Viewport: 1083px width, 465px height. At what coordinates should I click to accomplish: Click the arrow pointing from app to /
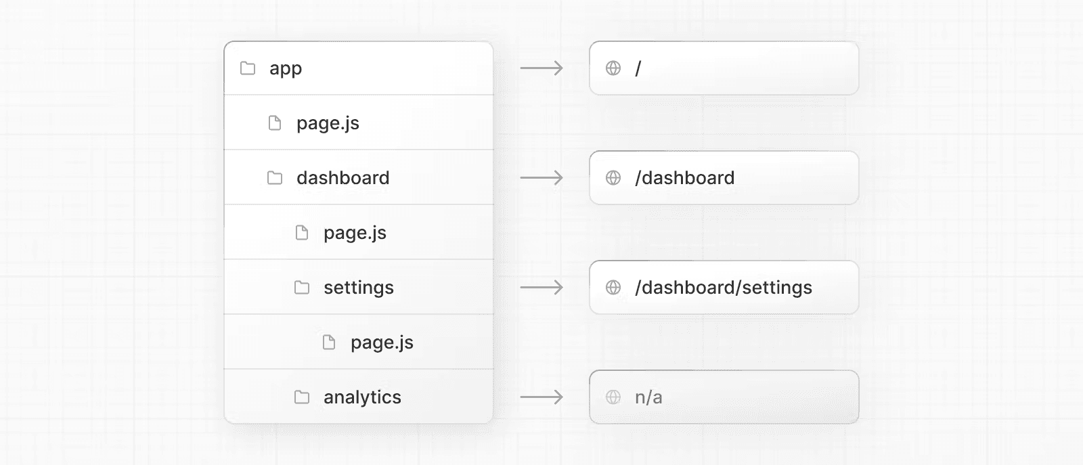click(541, 68)
